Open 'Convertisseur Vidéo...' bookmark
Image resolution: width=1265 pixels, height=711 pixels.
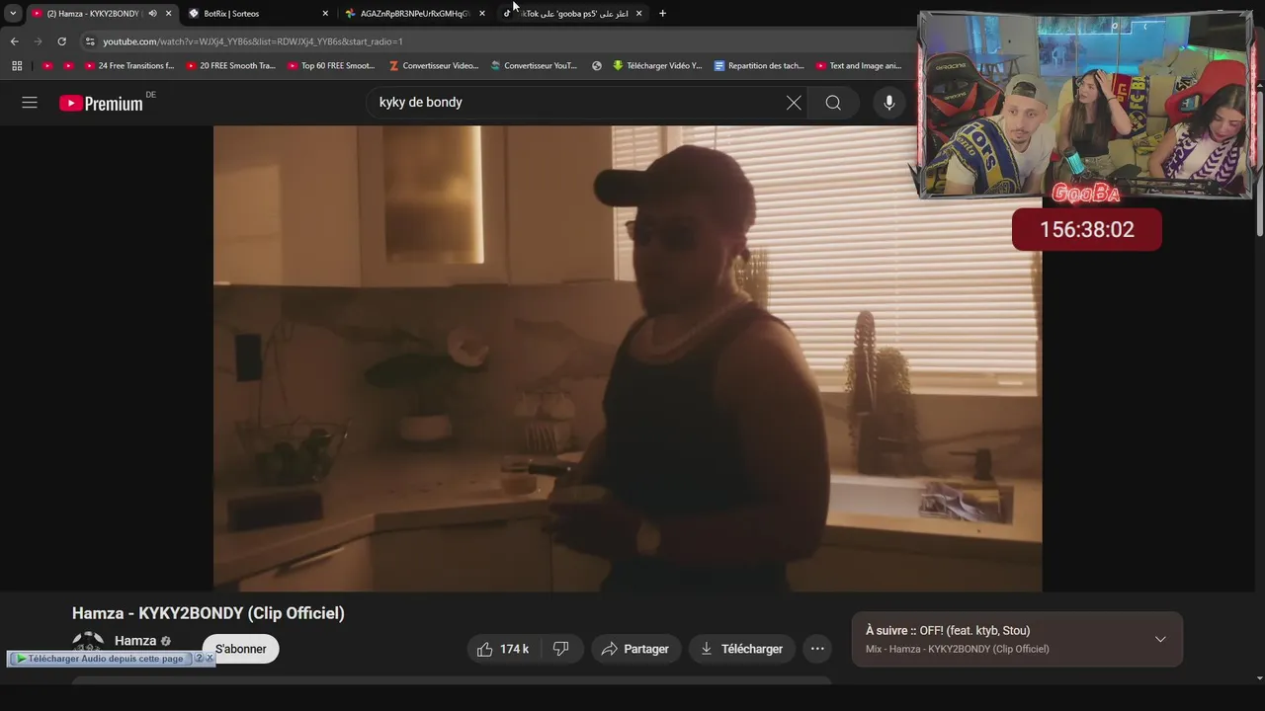[434, 66]
